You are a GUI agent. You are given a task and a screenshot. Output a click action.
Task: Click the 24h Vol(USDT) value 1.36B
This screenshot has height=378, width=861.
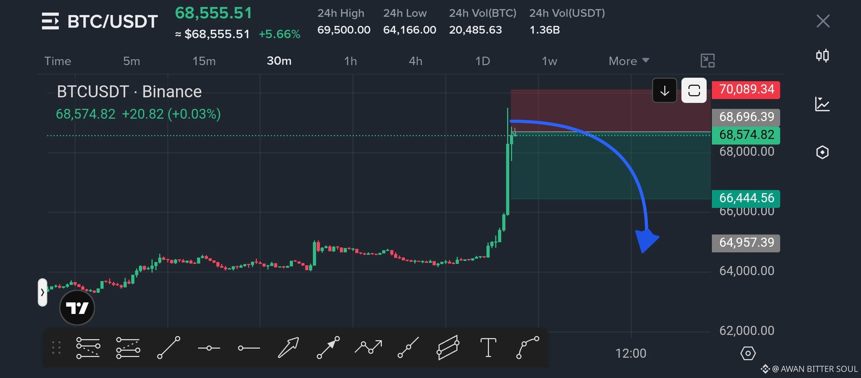coord(545,30)
